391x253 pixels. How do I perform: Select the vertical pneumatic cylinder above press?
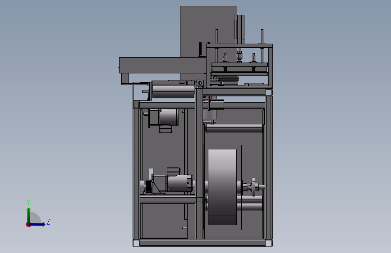pyautogui.click(x=239, y=29)
